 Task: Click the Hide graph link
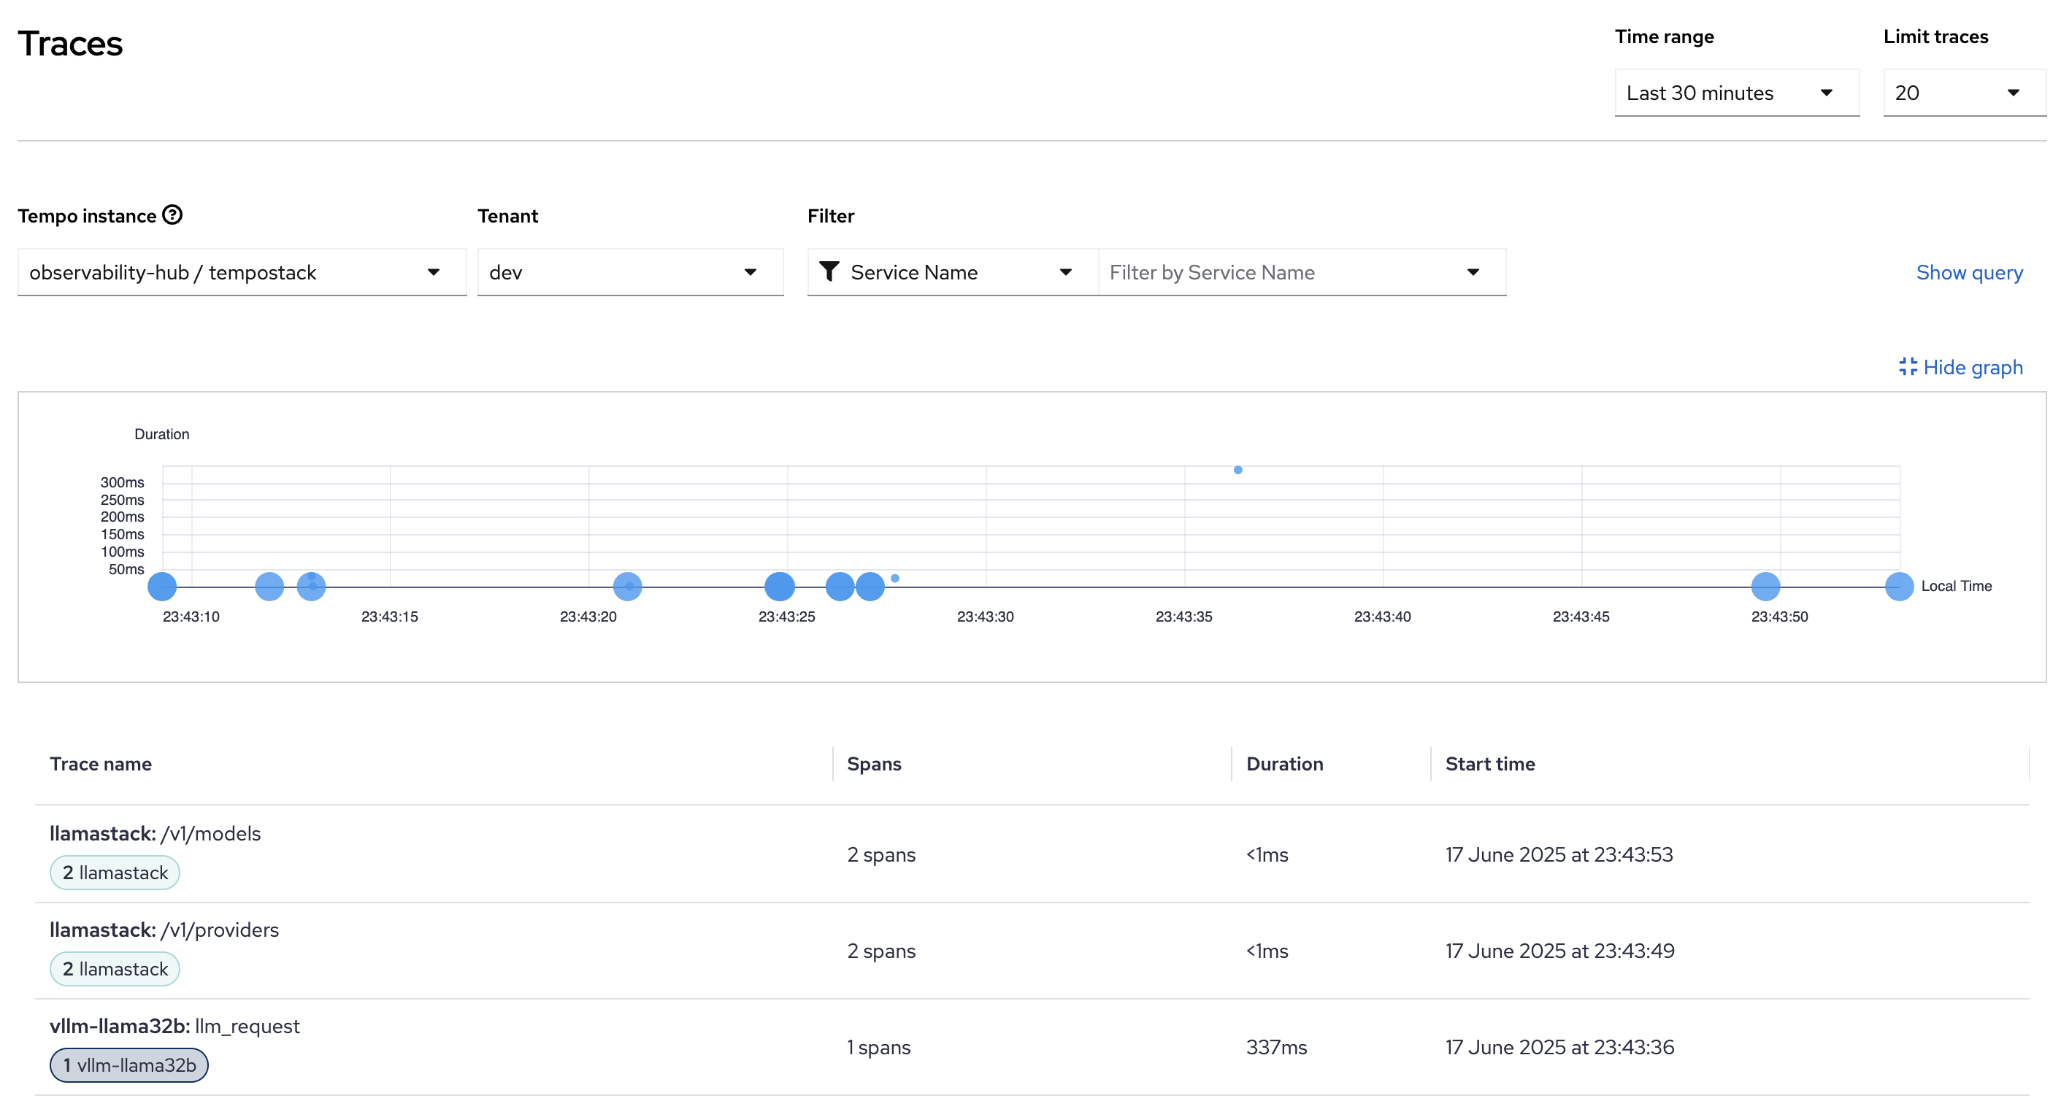tap(1973, 367)
